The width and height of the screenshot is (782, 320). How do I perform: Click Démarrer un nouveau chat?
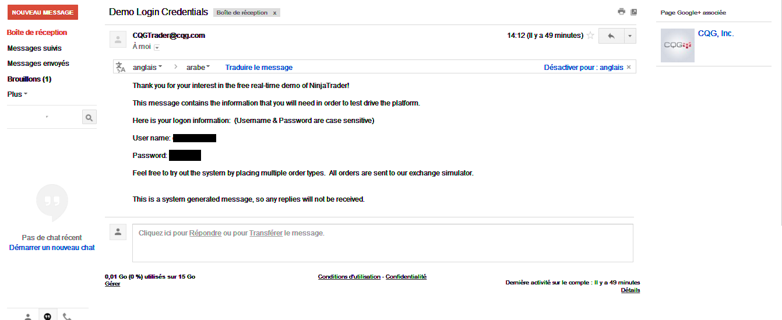[x=52, y=248]
